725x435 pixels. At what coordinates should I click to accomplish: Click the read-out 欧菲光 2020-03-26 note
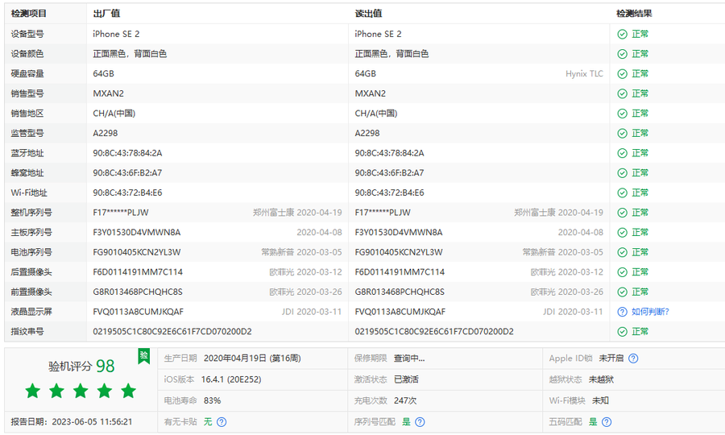coord(567,292)
